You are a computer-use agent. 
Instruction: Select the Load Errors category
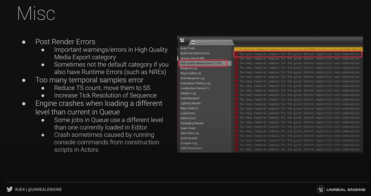[187, 113]
